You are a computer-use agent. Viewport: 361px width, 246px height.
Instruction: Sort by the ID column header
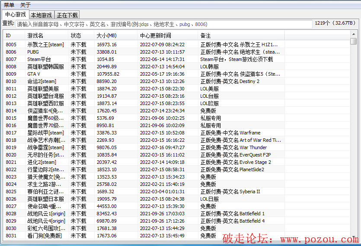click(x=14, y=36)
